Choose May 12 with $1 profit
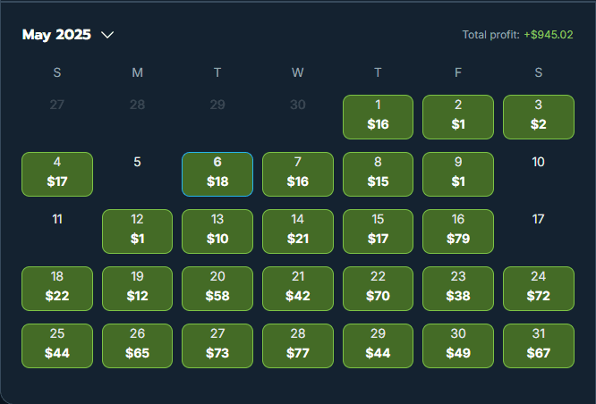 137,231
